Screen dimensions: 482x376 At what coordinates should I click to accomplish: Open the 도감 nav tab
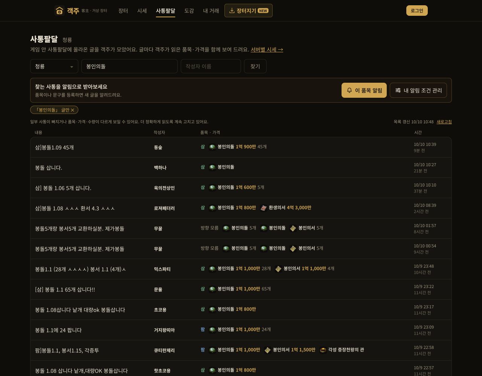[189, 11]
